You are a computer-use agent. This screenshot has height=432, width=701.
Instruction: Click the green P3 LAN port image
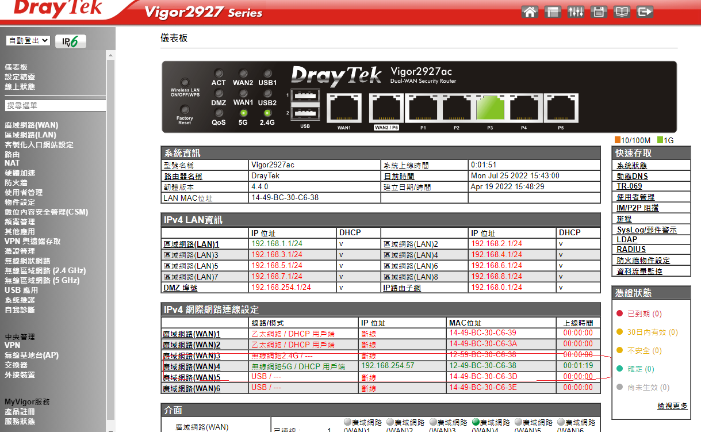(x=491, y=108)
